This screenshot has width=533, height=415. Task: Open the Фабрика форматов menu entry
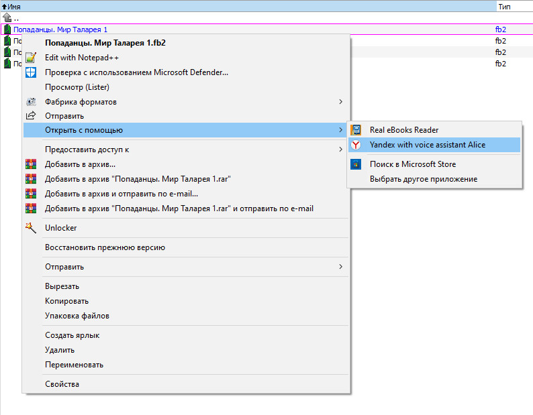[186, 101]
